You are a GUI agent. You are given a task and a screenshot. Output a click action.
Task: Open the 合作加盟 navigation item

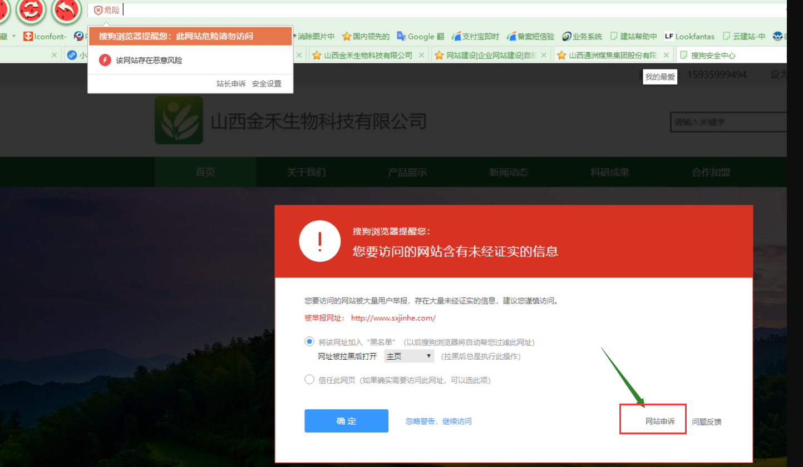tap(711, 172)
